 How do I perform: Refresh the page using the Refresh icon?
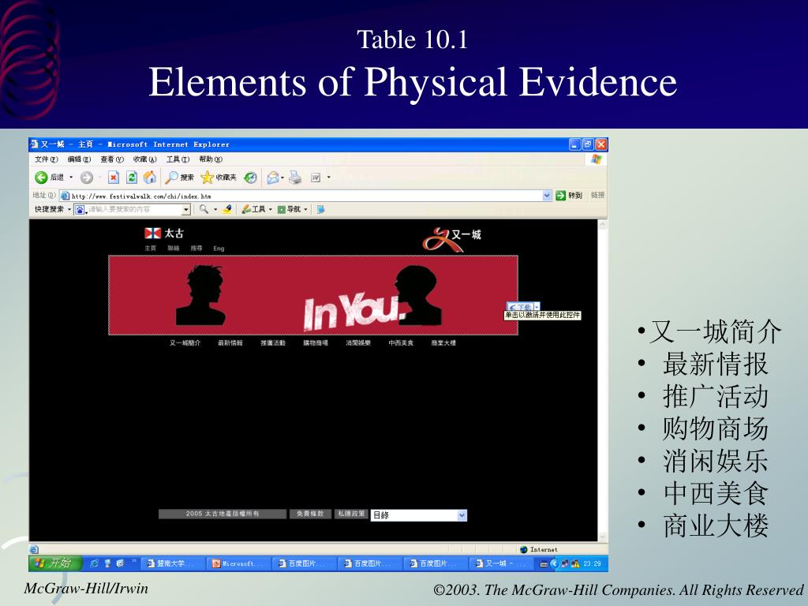point(132,178)
